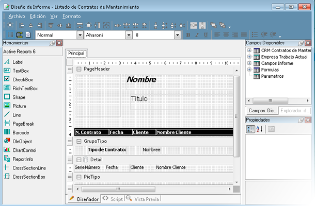Toggle underline formatting
The width and height of the screenshot is (315, 206).
click(x=206, y=35)
